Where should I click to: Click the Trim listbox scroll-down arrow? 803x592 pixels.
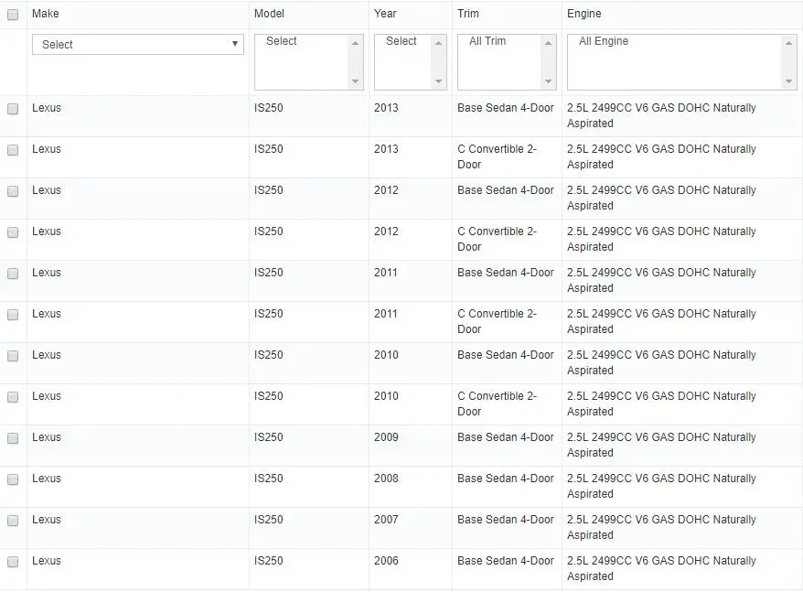point(549,81)
